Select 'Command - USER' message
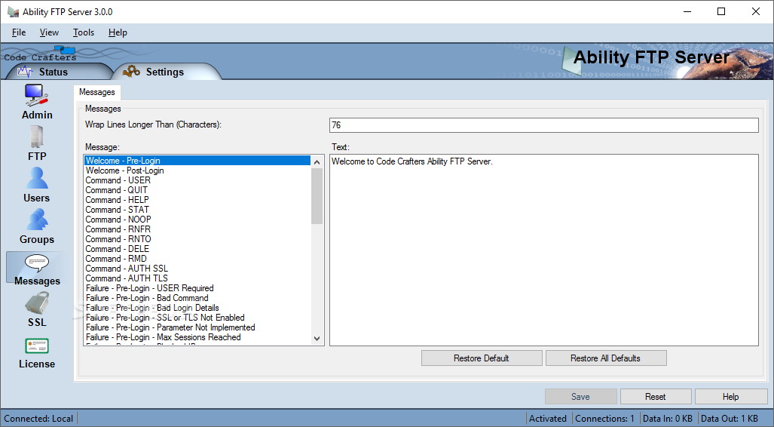Viewport: 774px width, 427px height. tap(197, 180)
